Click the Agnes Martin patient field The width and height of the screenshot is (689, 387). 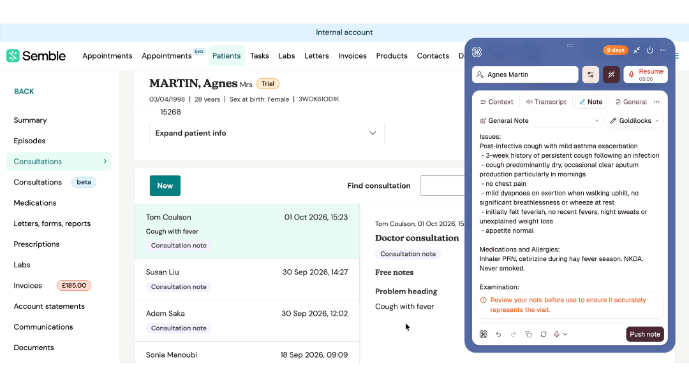tap(525, 74)
